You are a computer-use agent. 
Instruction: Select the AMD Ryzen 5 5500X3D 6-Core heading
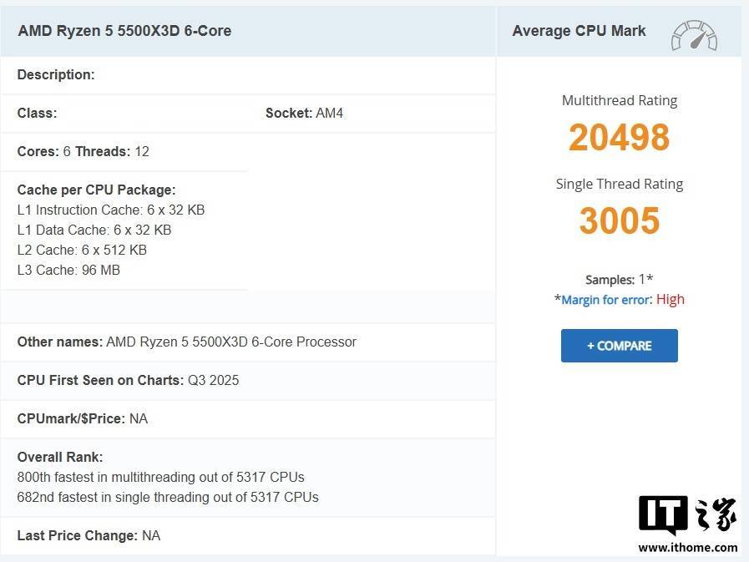pyautogui.click(x=124, y=31)
